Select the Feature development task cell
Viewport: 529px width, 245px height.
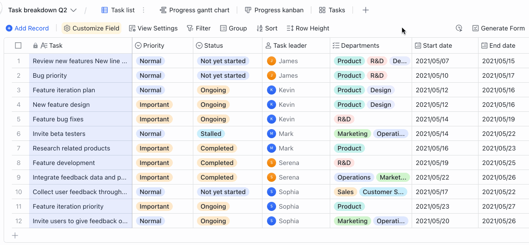(x=64, y=163)
